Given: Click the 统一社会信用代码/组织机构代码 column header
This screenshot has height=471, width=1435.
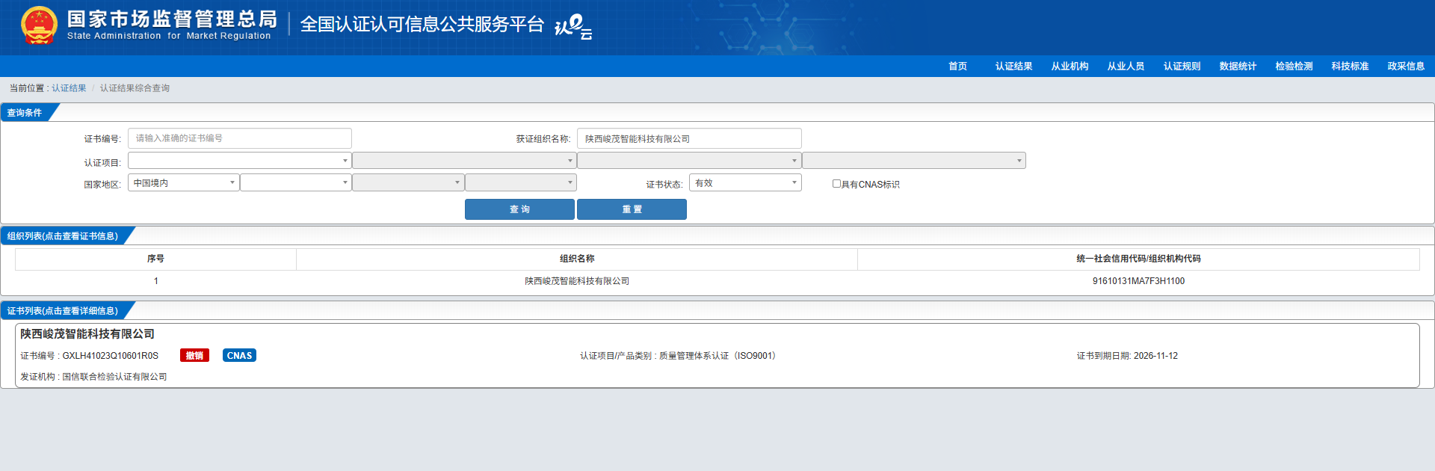Looking at the screenshot, I should click(1138, 259).
